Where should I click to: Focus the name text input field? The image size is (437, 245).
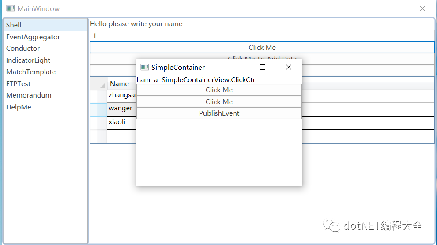(262, 36)
